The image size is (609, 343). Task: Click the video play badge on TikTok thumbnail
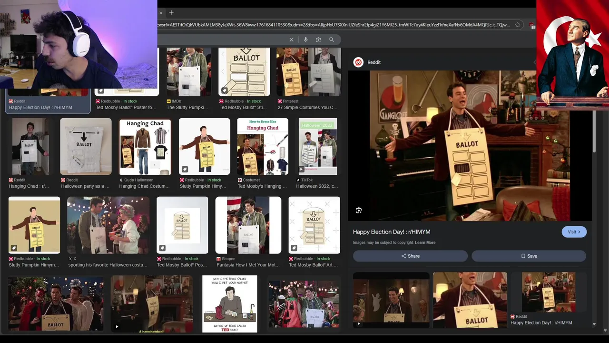pos(302,169)
